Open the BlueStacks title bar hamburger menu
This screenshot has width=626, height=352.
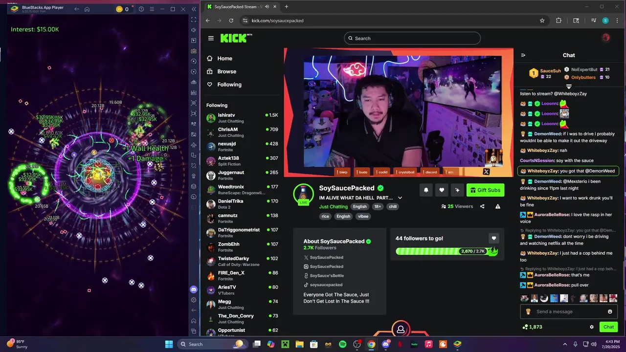point(151,9)
